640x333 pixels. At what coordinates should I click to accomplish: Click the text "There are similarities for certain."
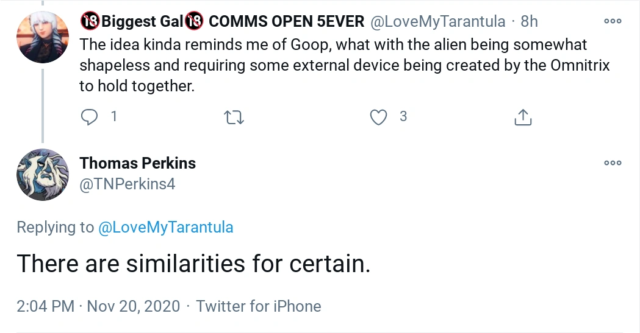(193, 264)
